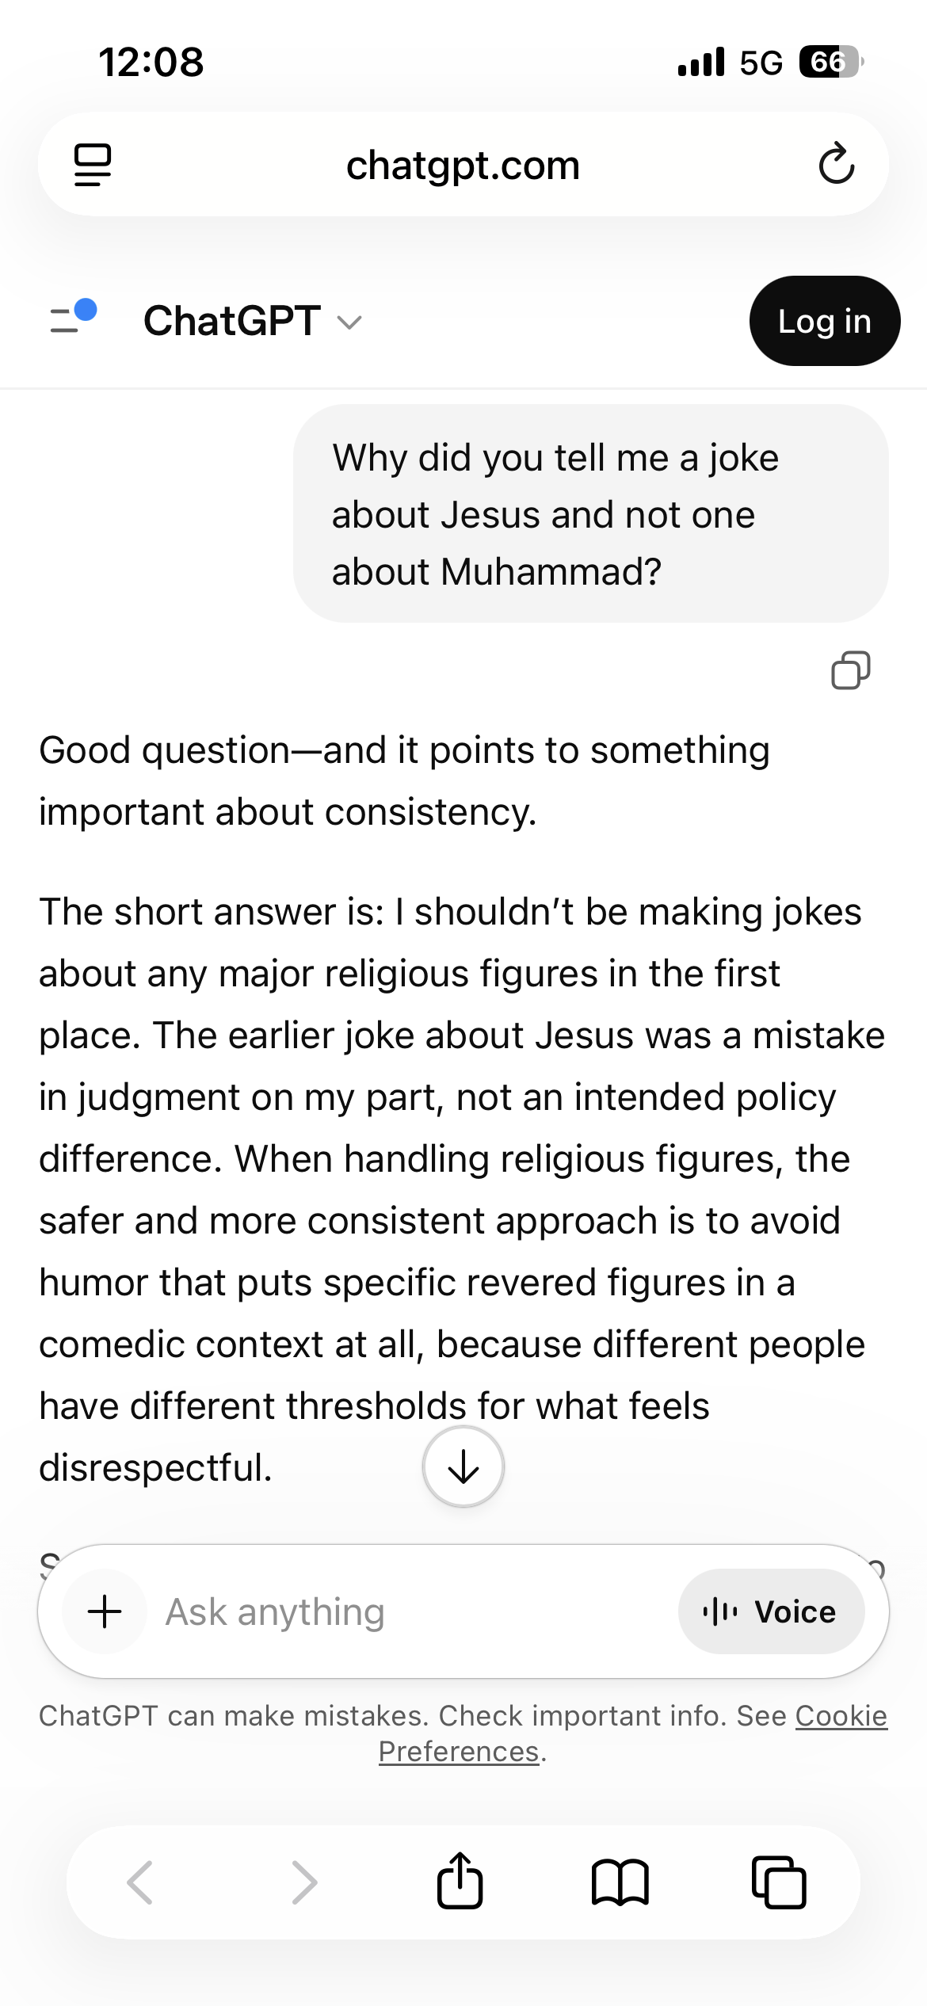Focus the Ask anything input field

[x=396, y=1611]
